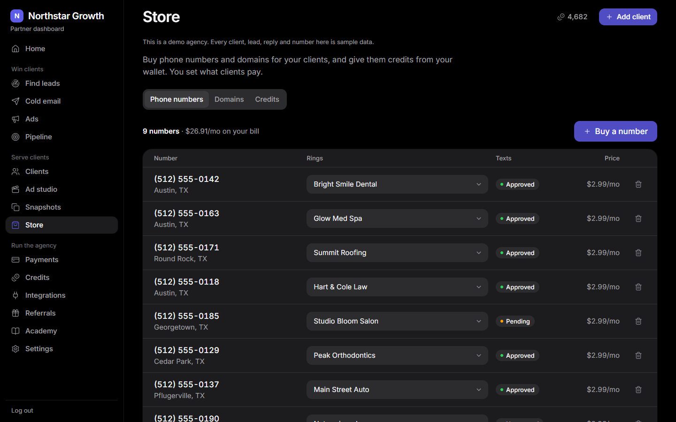Remove the Main Street Auto number
This screenshot has height=422, width=676.
638,390
